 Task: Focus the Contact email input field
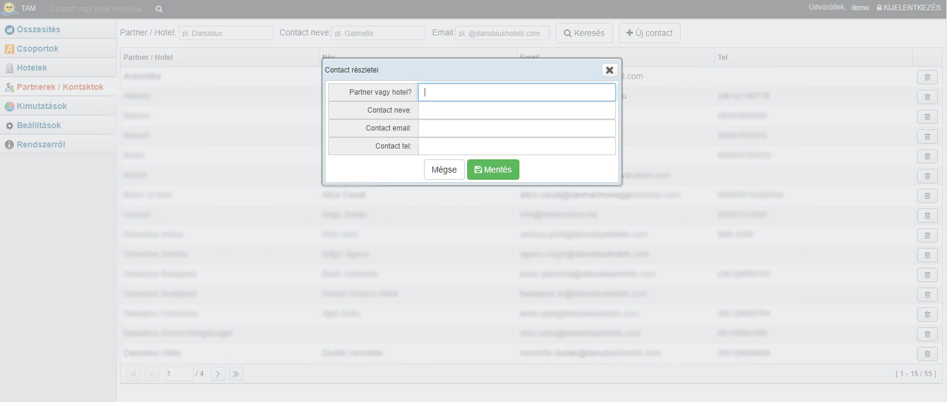pos(516,128)
